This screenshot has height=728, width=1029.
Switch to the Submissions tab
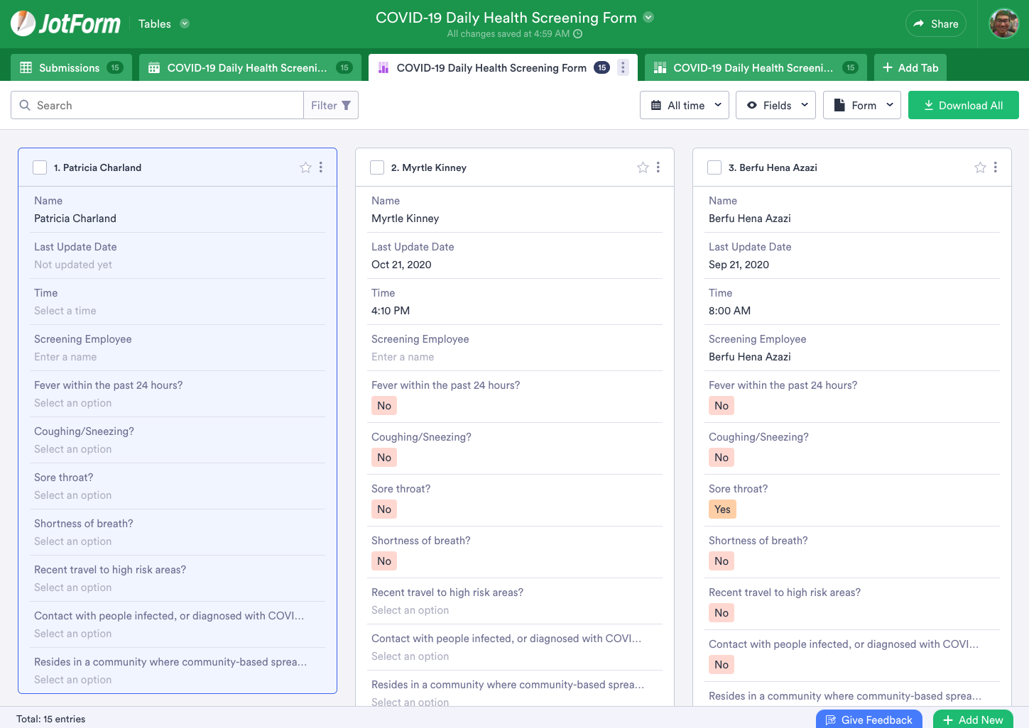[x=71, y=67]
